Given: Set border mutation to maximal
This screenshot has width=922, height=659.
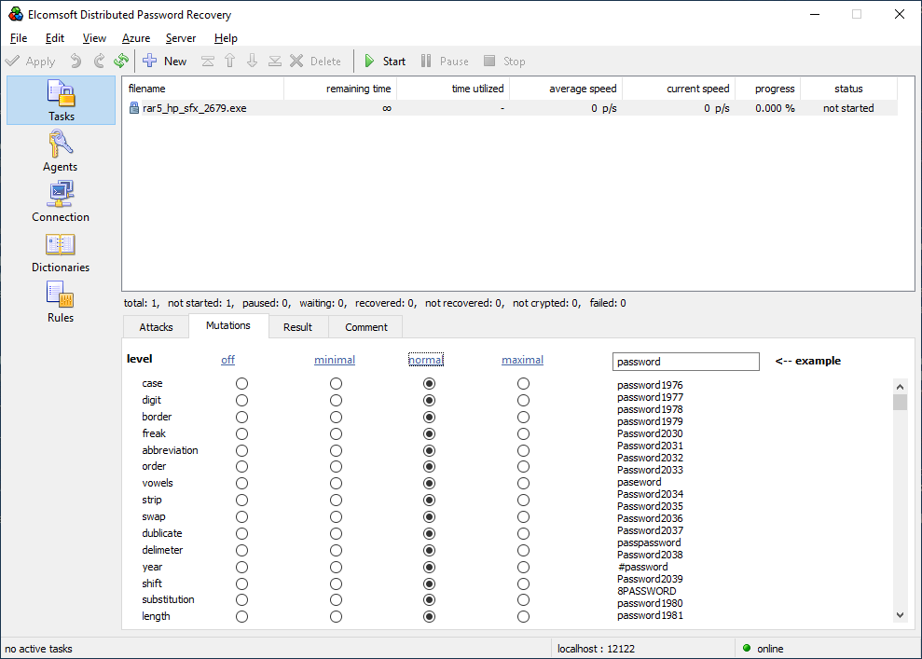Looking at the screenshot, I should [x=523, y=418].
